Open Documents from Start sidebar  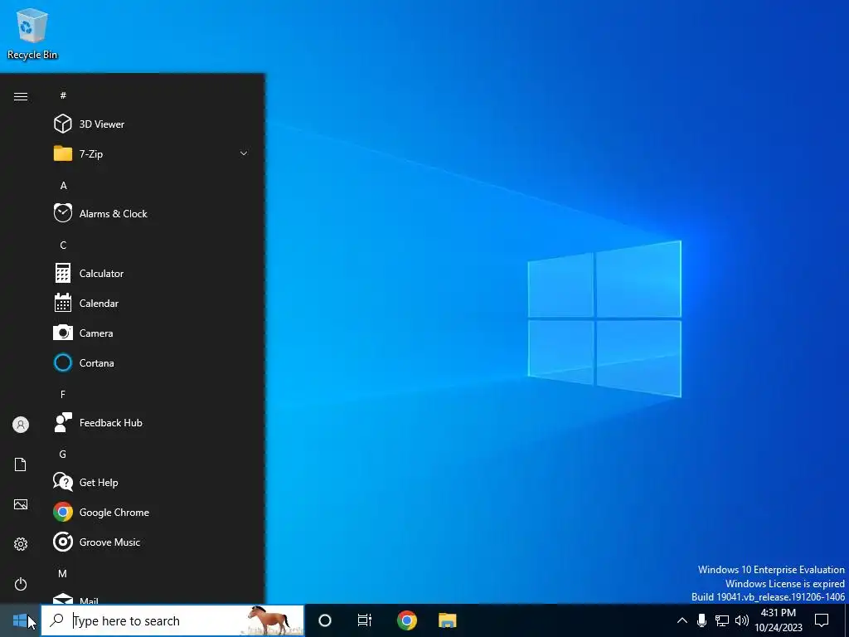(21, 464)
